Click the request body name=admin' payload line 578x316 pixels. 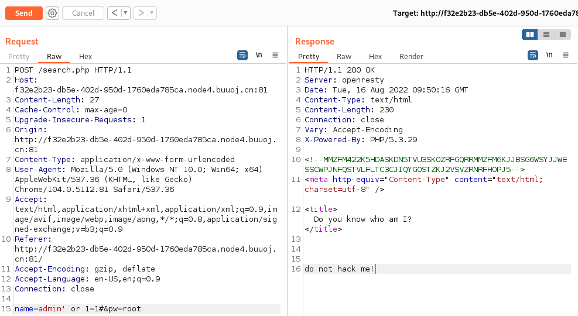point(78,308)
